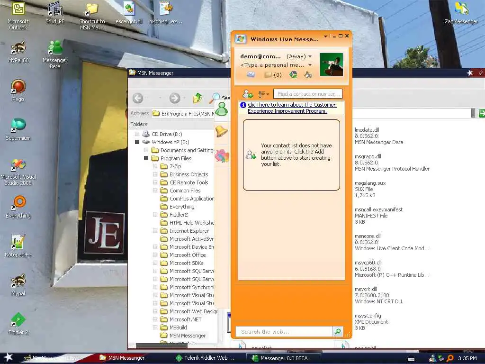Open the contact list view options dropdown
The width and height of the screenshot is (485, 364).
click(264, 94)
